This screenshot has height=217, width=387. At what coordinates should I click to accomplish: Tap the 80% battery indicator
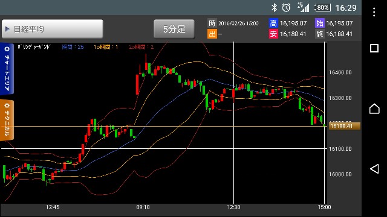[x=322, y=7]
